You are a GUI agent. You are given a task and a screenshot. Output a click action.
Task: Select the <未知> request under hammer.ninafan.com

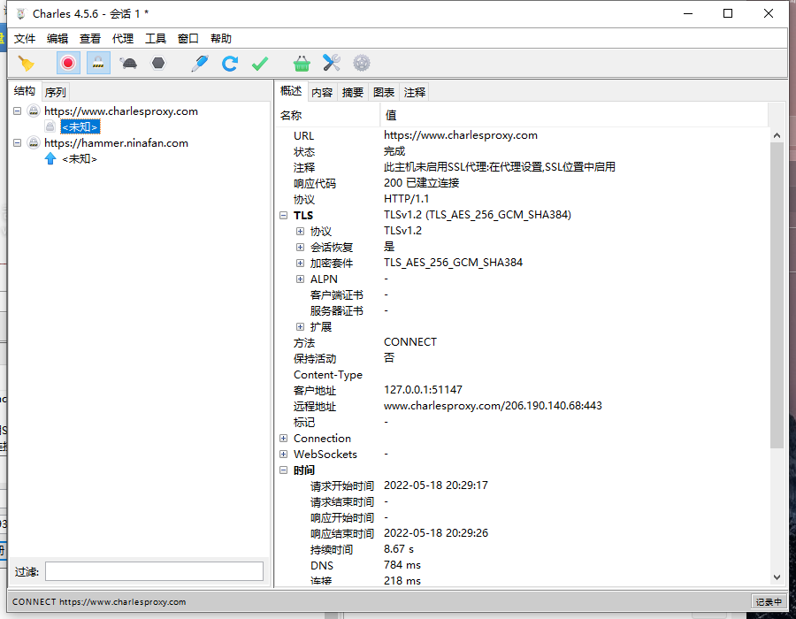coord(80,159)
